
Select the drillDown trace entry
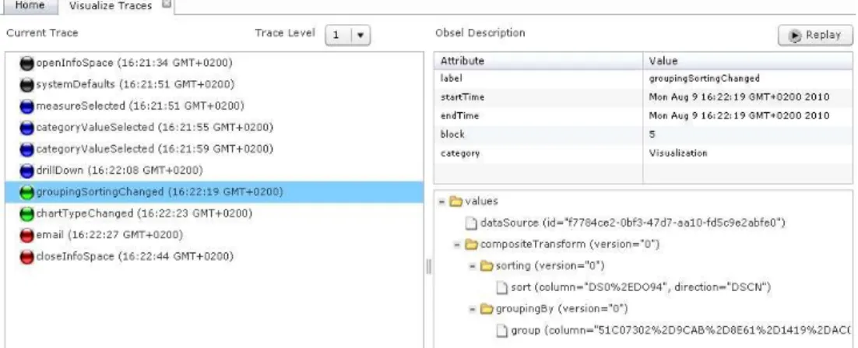click(213, 170)
